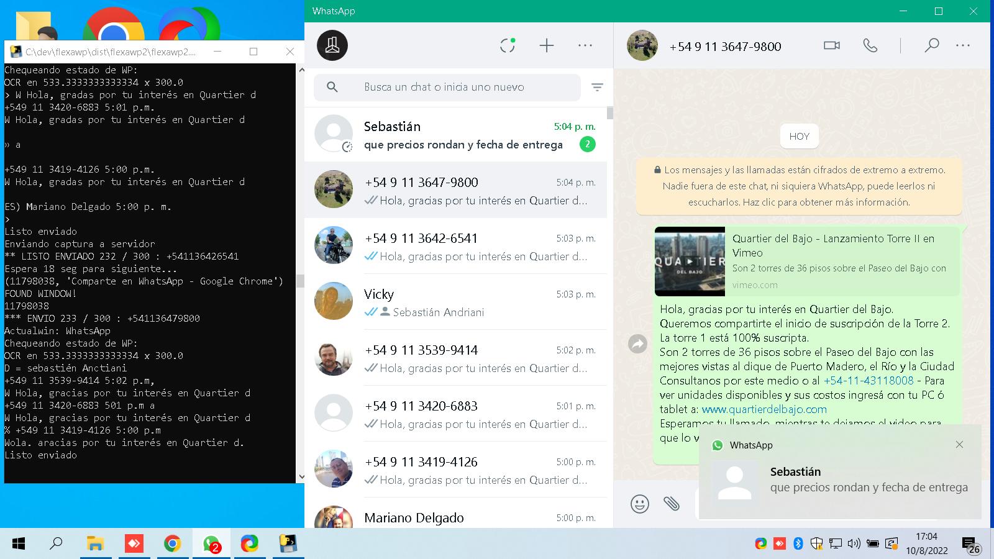The height and width of the screenshot is (559, 994).
Task: Open contact info via header avatar
Action: (642, 45)
